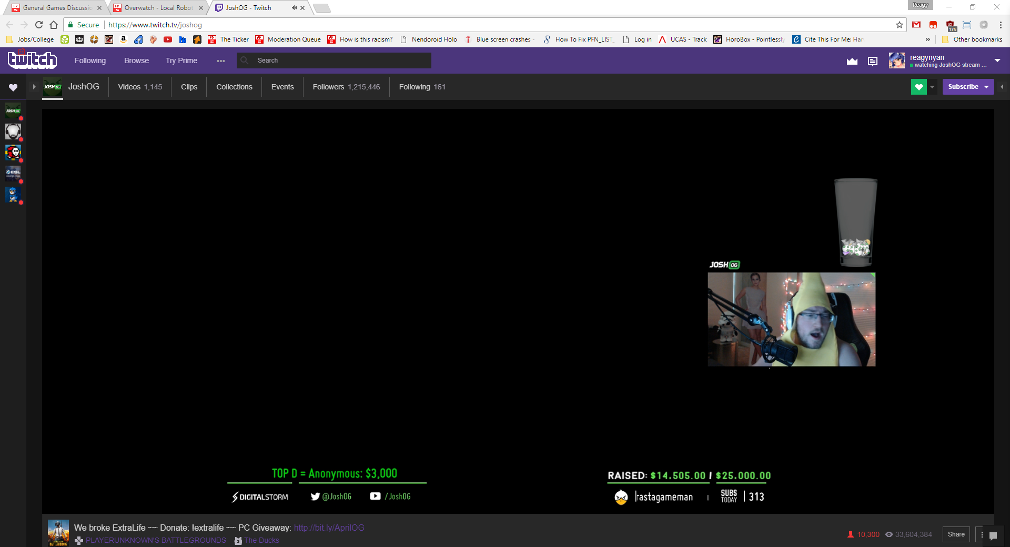The width and height of the screenshot is (1010, 547).
Task: Close the General Games Discussion tab
Action: coord(99,8)
